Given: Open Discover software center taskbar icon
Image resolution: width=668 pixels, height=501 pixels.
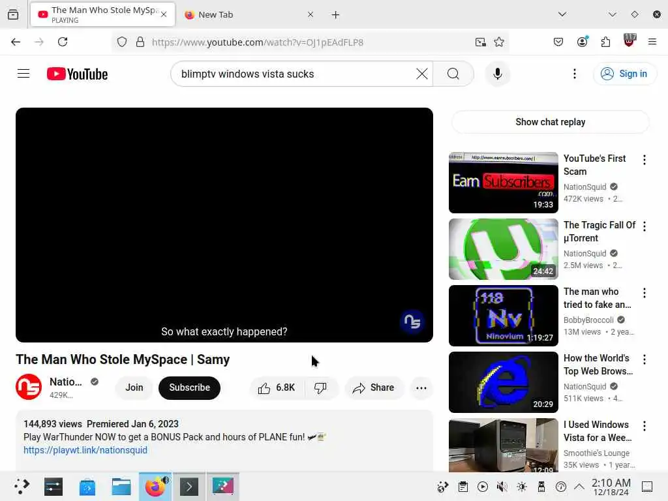Looking at the screenshot, I should (x=87, y=486).
